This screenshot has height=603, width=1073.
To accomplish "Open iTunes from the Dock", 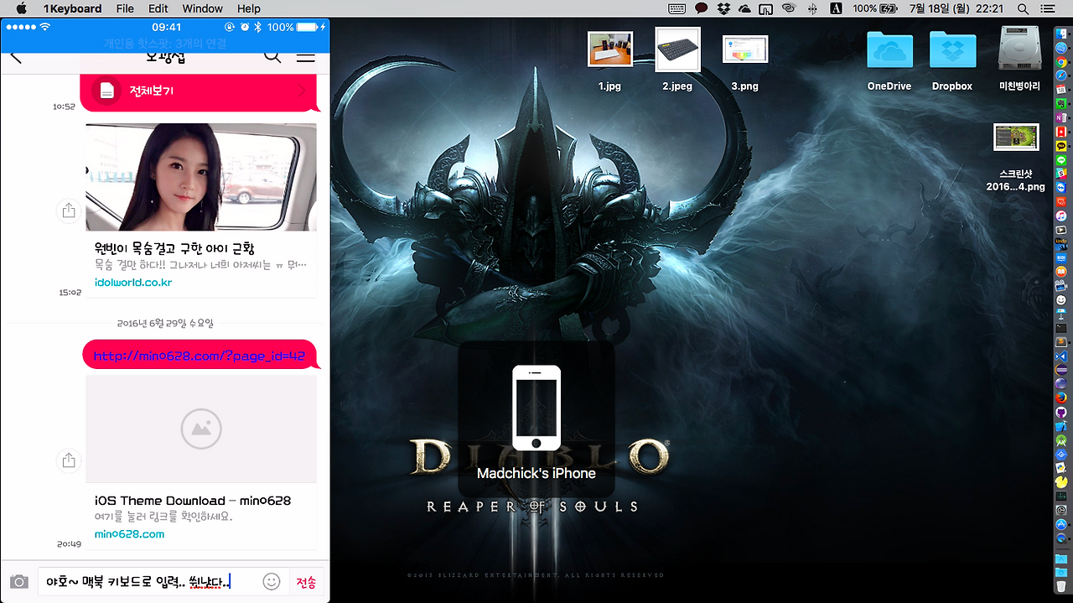I will click(x=1060, y=216).
